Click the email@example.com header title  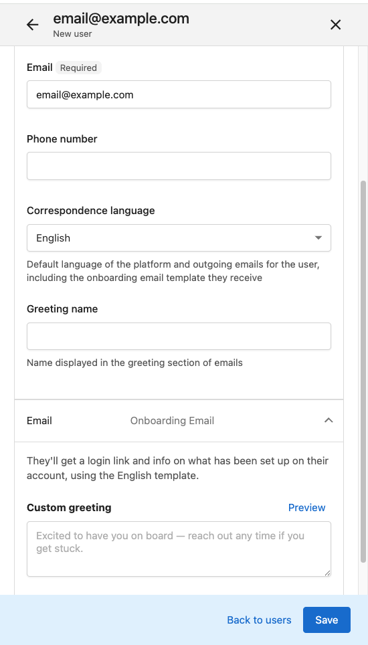pyautogui.click(x=121, y=19)
